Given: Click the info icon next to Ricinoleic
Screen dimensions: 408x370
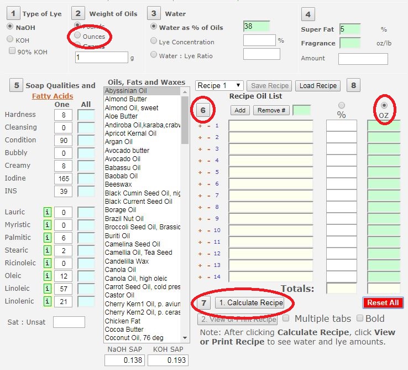Looking at the screenshot, I should pyautogui.click(x=48, y=263).
